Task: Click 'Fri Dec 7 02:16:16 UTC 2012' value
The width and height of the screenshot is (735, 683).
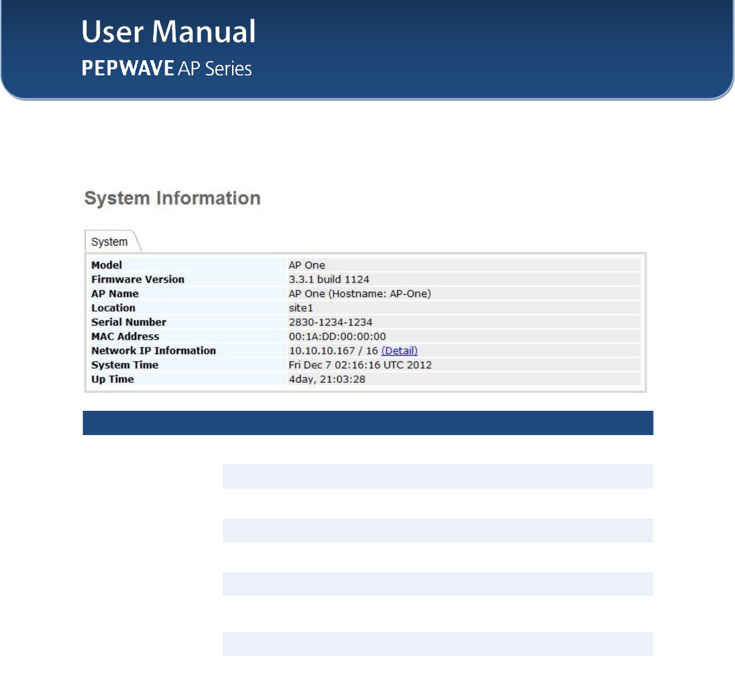Action: [x=360, y=365]
